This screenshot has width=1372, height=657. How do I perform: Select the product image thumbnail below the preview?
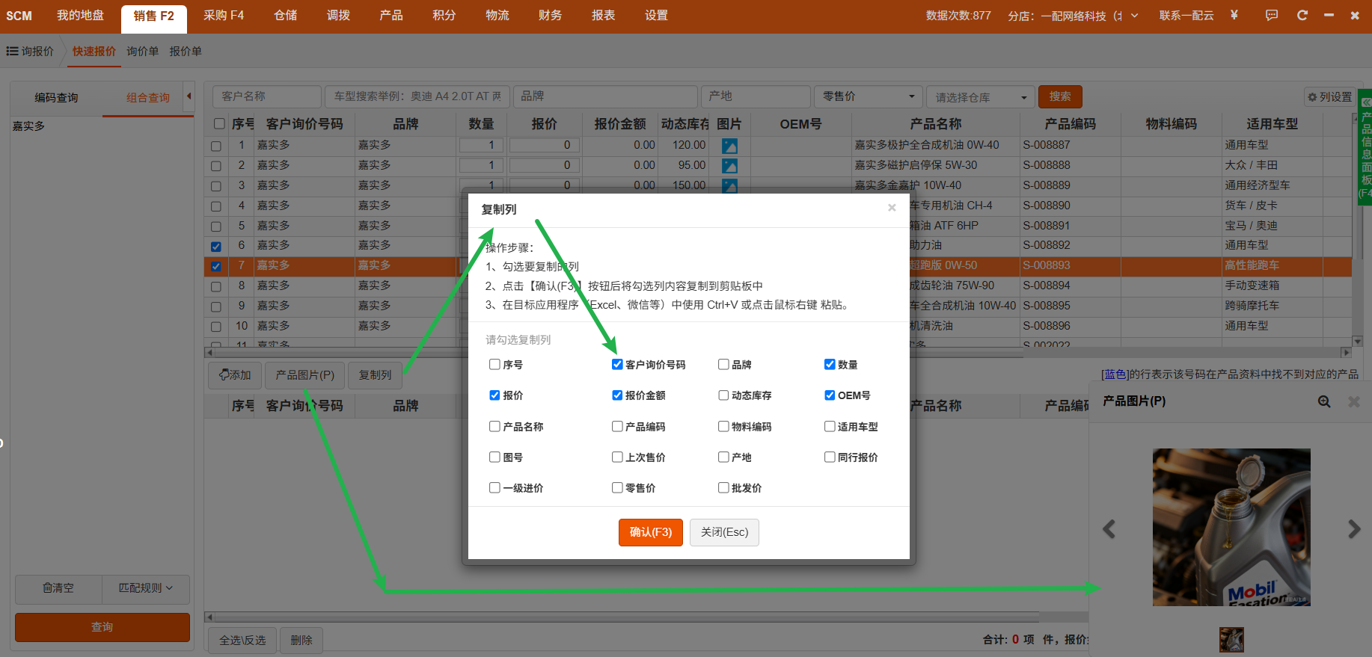(x=1231, y=639)
